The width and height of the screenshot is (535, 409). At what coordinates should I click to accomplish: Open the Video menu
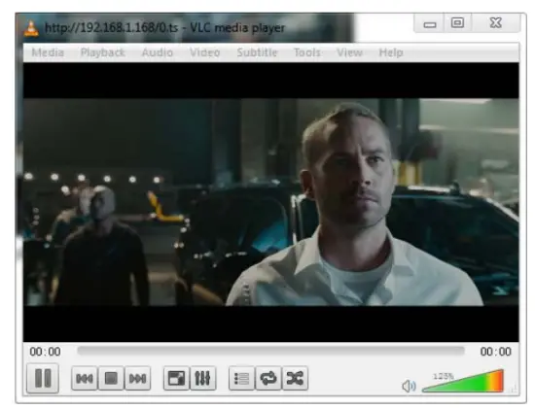[204, 52]
